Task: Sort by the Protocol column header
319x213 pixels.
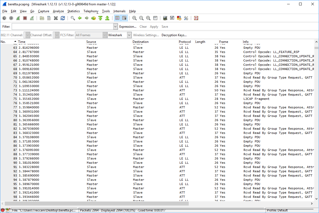Action: [x=187, y=42]
